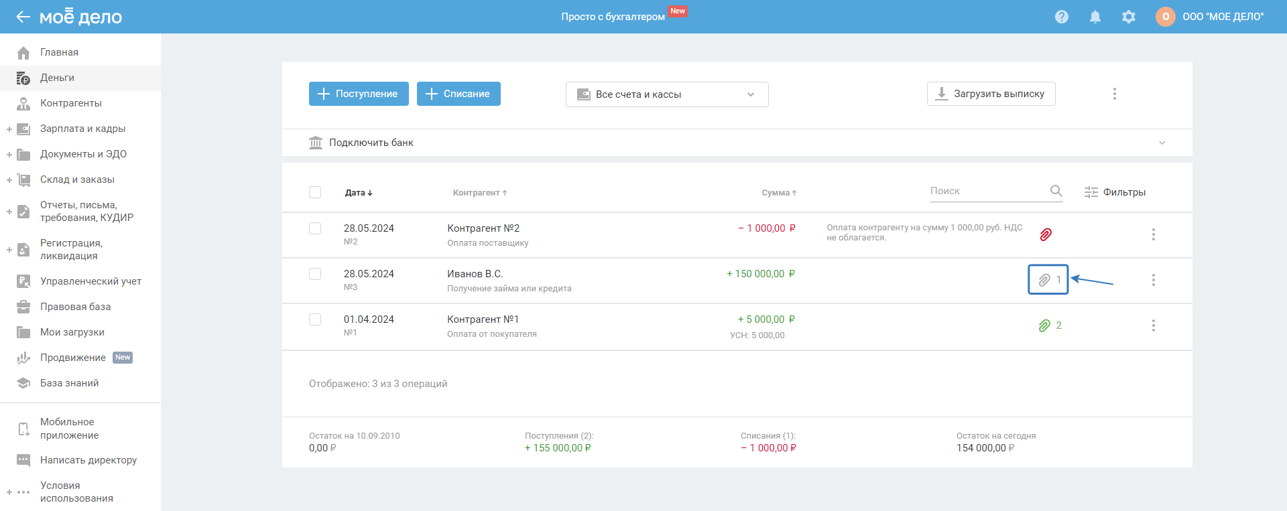Screen dimensions: 1287x511
Task: Click the Подключить банк link
Action: pyautogui.click(x=371, y=143)
